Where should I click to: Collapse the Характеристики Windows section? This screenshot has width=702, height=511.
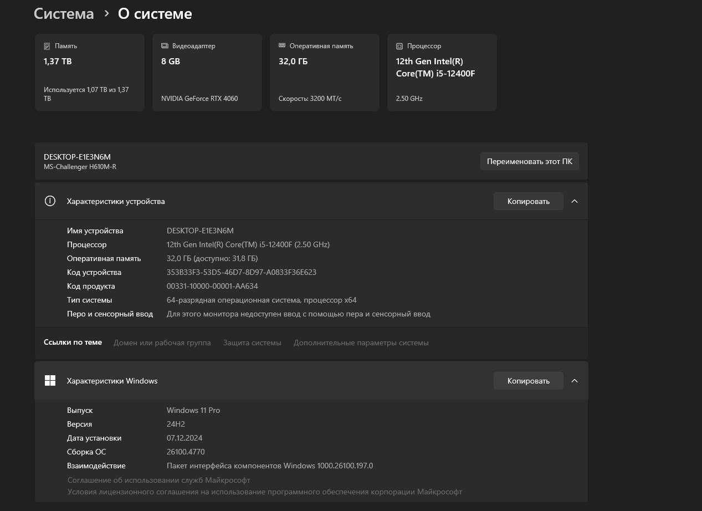575,381
